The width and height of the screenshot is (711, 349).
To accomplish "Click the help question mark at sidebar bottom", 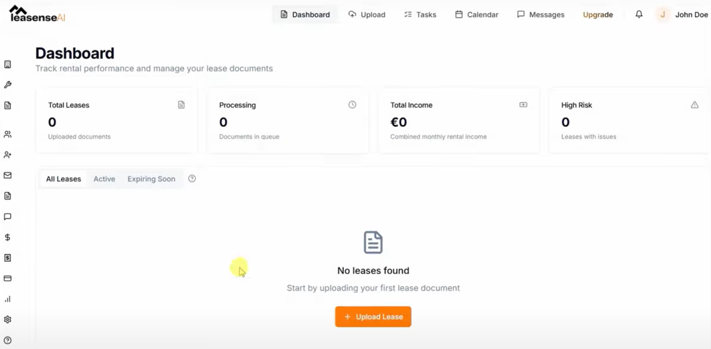I will tap(8, 338).
